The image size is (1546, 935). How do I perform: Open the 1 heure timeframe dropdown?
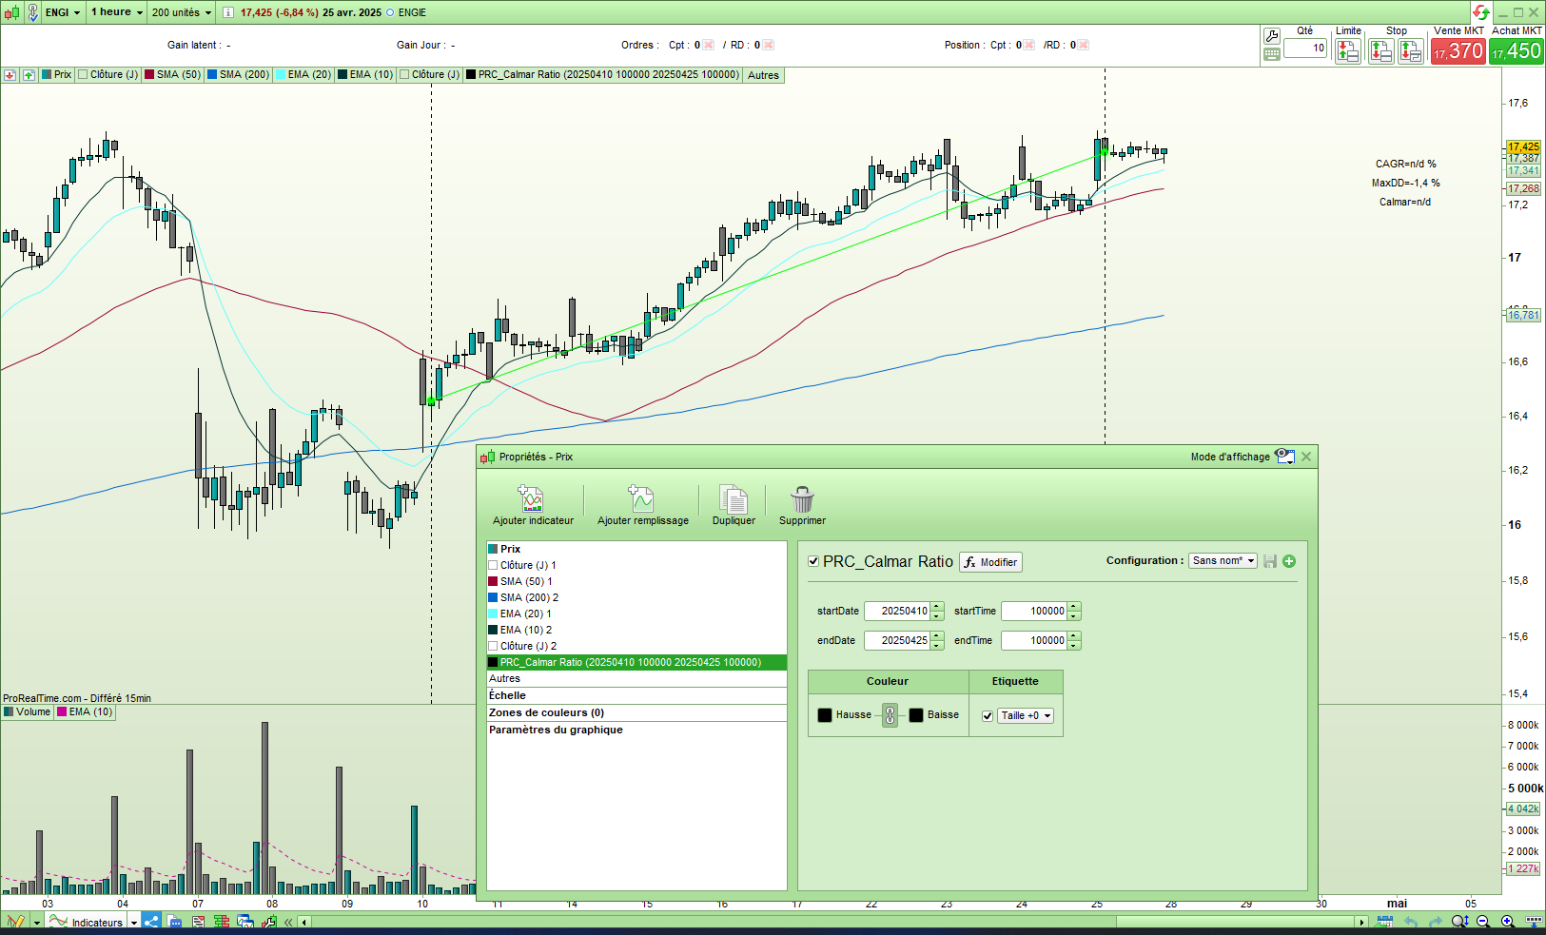click(117, 12)
